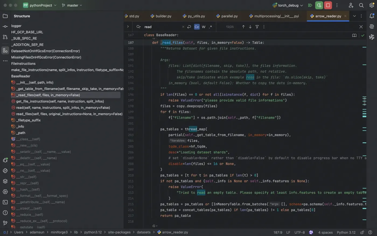Open torch_debug run configuration dropdown
Viewport: 377px width, 236px height.
tap(288, 5)
